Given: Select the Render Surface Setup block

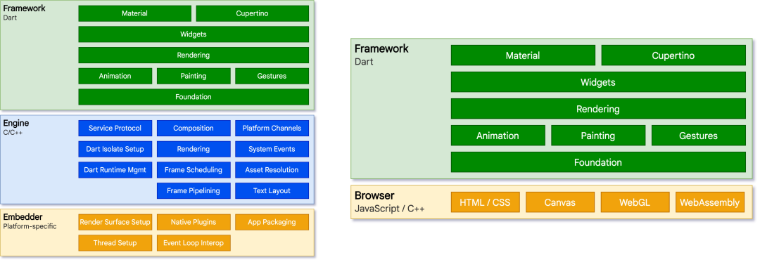Looking at the screenshot, I should tap(115, 222).
